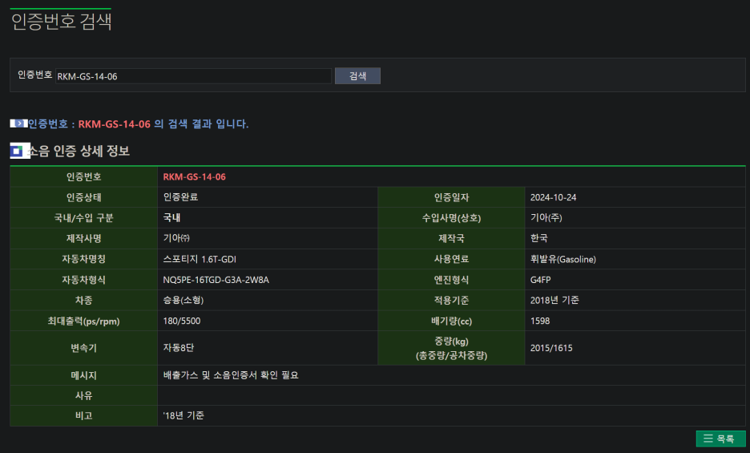
Task: Click the 비고 header cell
Action: click(83, 415)
